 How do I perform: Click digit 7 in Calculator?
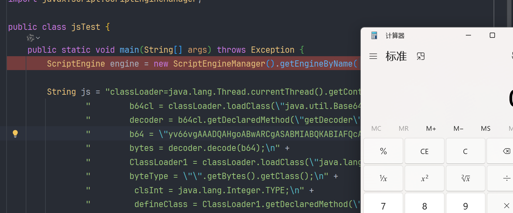pos(383,203)
